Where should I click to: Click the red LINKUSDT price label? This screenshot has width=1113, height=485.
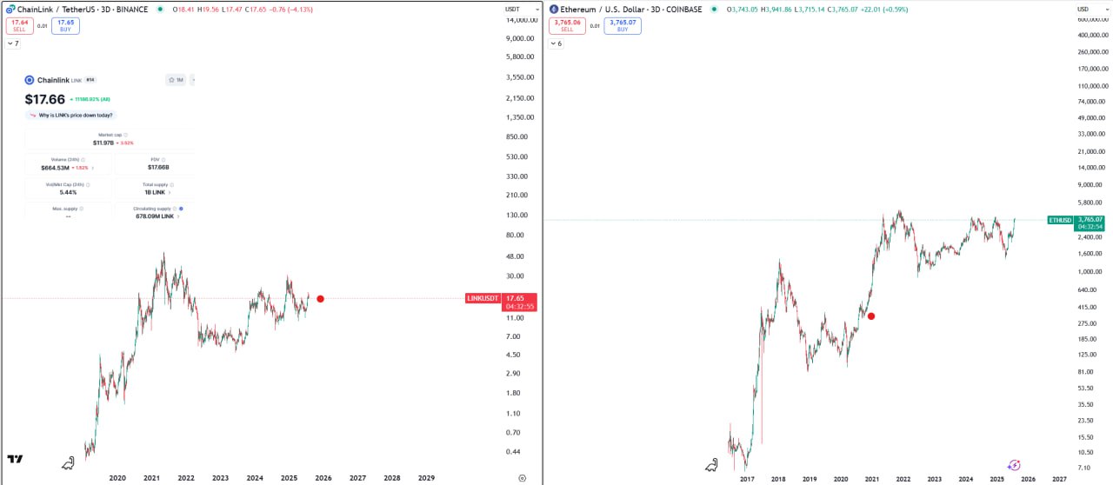(483, 298)
